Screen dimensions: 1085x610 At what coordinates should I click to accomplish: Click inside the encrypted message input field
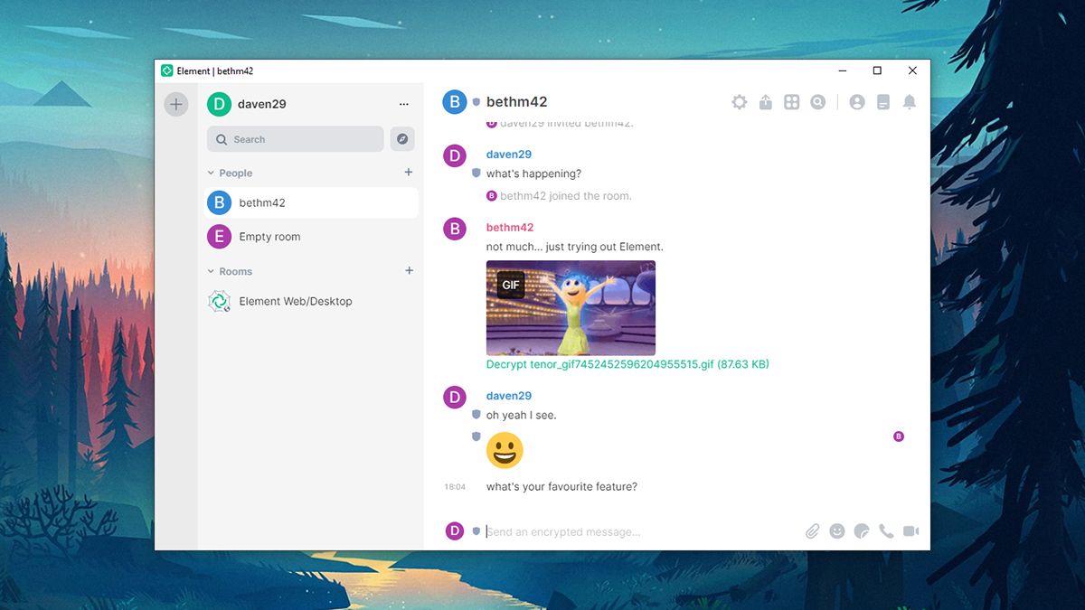(x=588, y=531)
